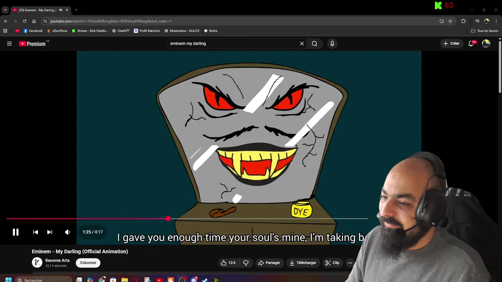Mute tab via speaker icon on tab
Viewport: 502px width, 282px height.
(x=60, y=10)
